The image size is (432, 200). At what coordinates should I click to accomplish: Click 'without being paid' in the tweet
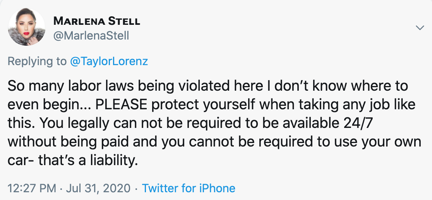coord(68,142)
